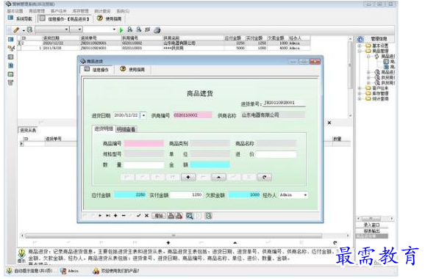Click the rightmost search icon in dialog bottom toolbar
Image resolution: width=425 pixels, height=279 pixels.
coord(208,216)
